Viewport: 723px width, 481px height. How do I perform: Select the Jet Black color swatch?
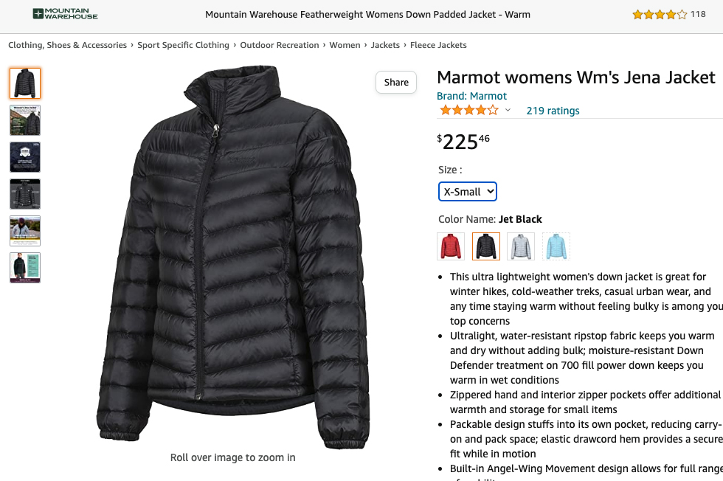pyautogui.click(x=485, y=246)
